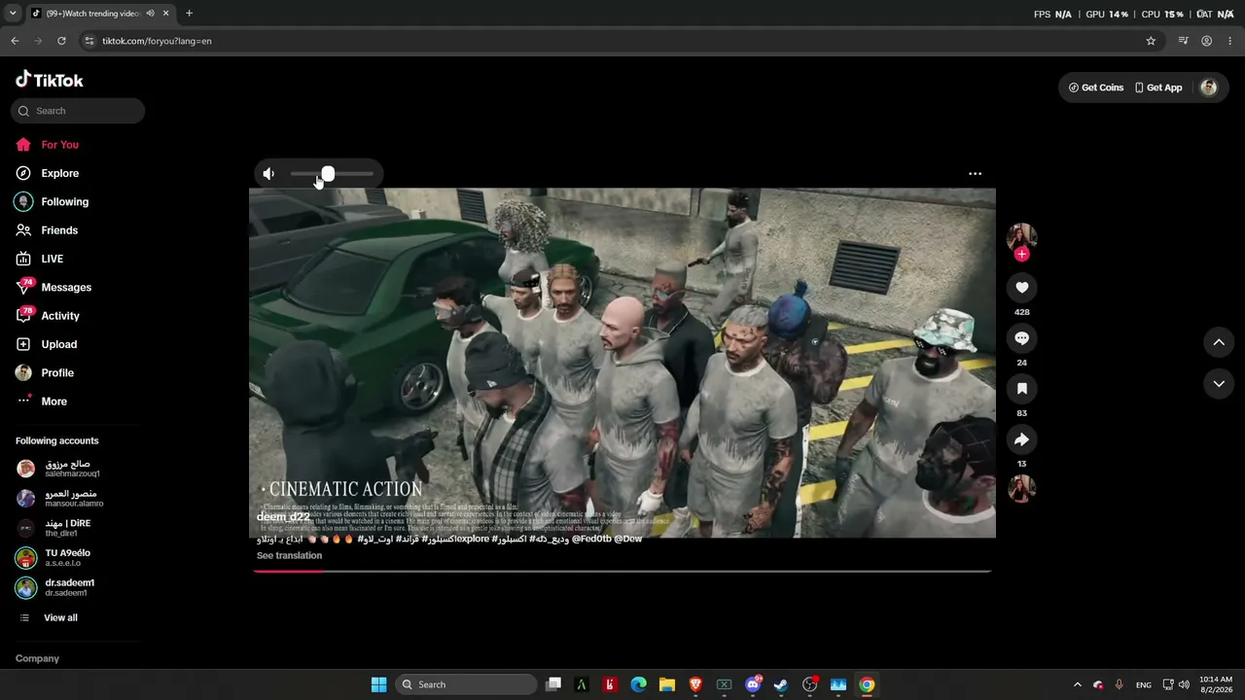
Task: Open the taskbar clock and date
Action: tap(1216, 683)
